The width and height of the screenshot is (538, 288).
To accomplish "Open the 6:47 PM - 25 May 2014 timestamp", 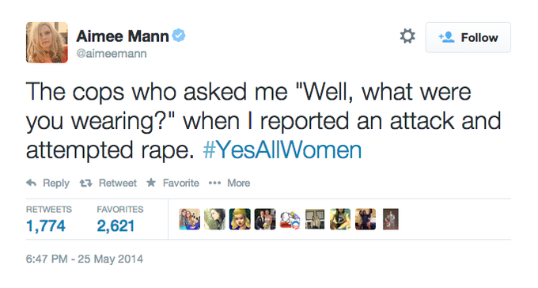I will tap(85, 259).
